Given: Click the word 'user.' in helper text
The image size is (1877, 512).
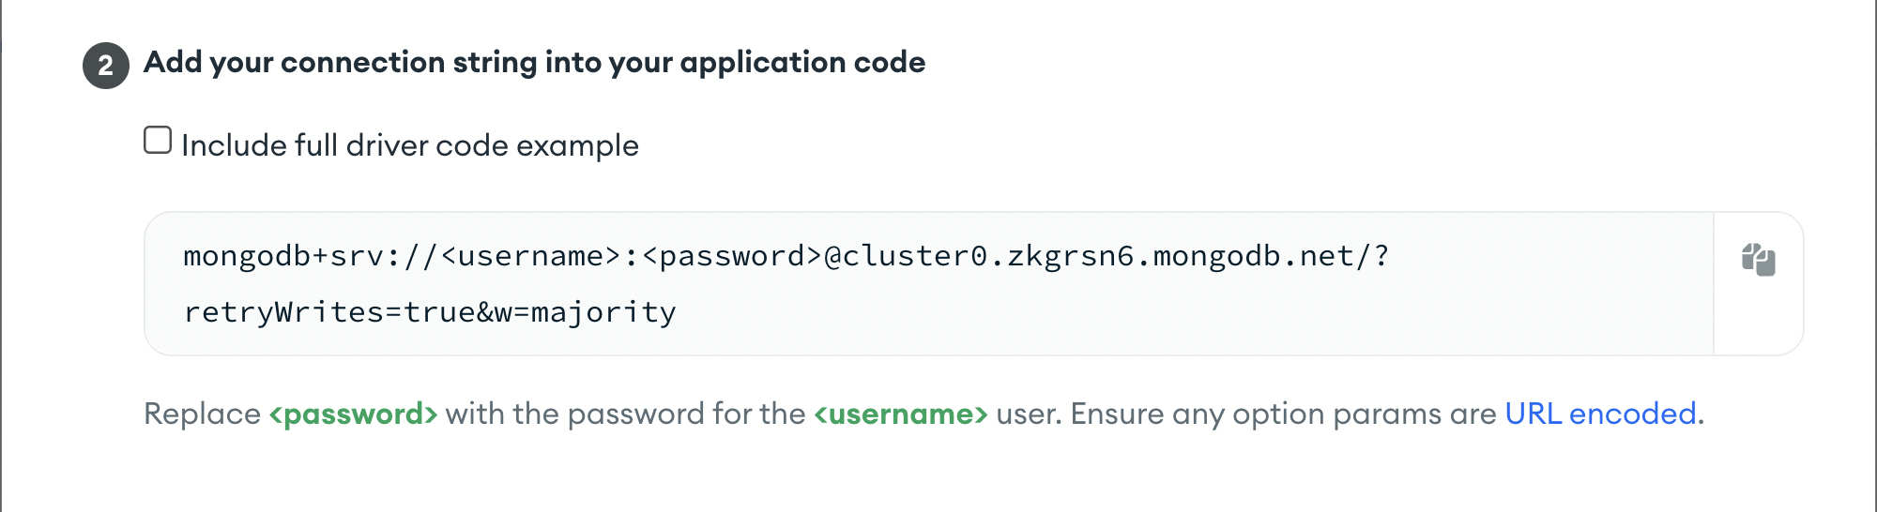Looking at the screenshot, I should tap(1029, 414).
